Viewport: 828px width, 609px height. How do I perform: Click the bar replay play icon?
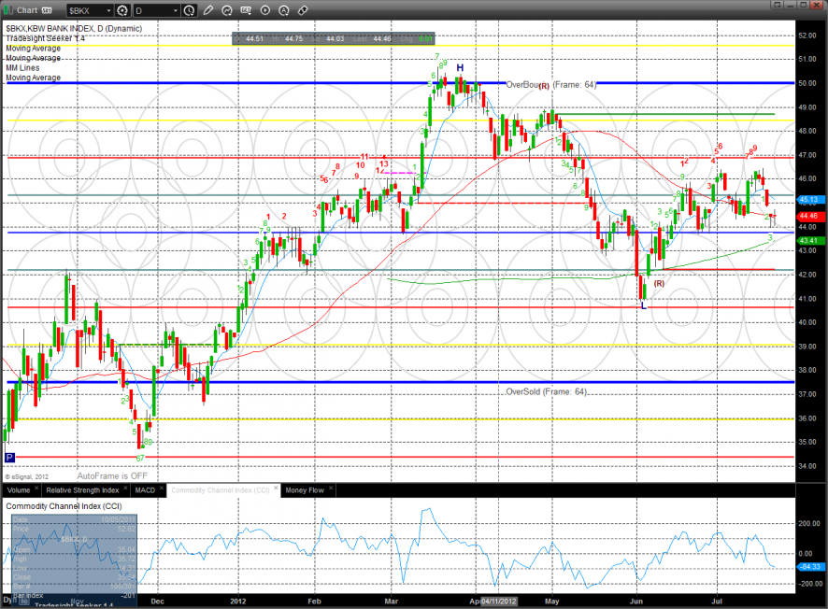click(265, 10)
